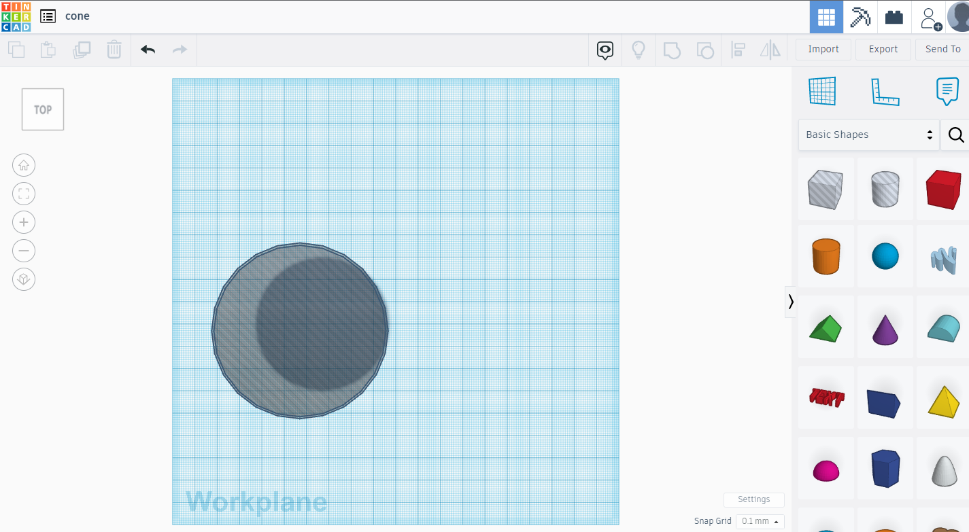Image resolution: width=969 pixels, height=532 pixels.
Task: Open the shape search icon
Action: [955, 135]
